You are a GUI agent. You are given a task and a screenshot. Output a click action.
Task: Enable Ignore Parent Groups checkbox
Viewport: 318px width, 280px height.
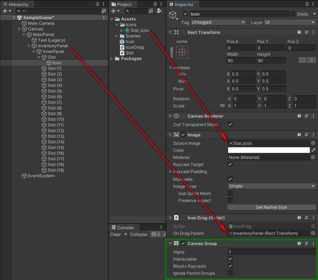(230, 273)
